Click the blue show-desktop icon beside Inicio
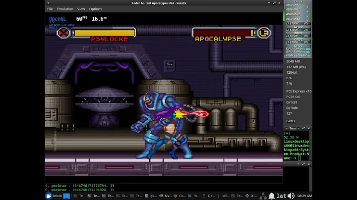Screen dimensions: 357x200 pyautogui.click(x=66, y=196)
